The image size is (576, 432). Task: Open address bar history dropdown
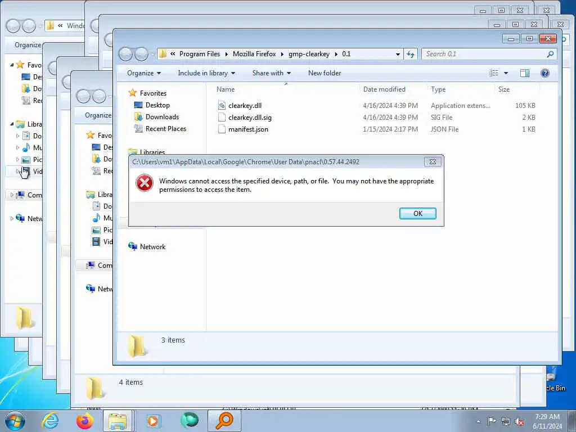pyautogui.click(x=398, y=55)
